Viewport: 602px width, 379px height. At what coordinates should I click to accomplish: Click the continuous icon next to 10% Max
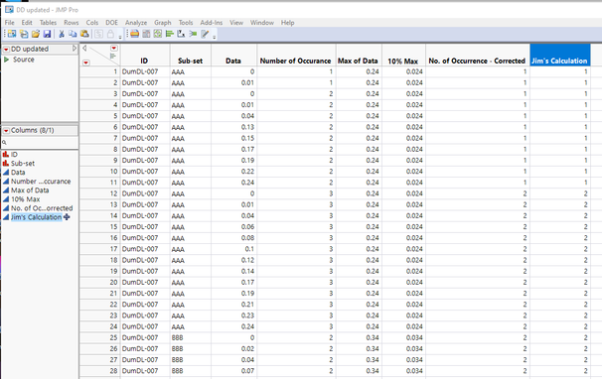pos(6,199)
